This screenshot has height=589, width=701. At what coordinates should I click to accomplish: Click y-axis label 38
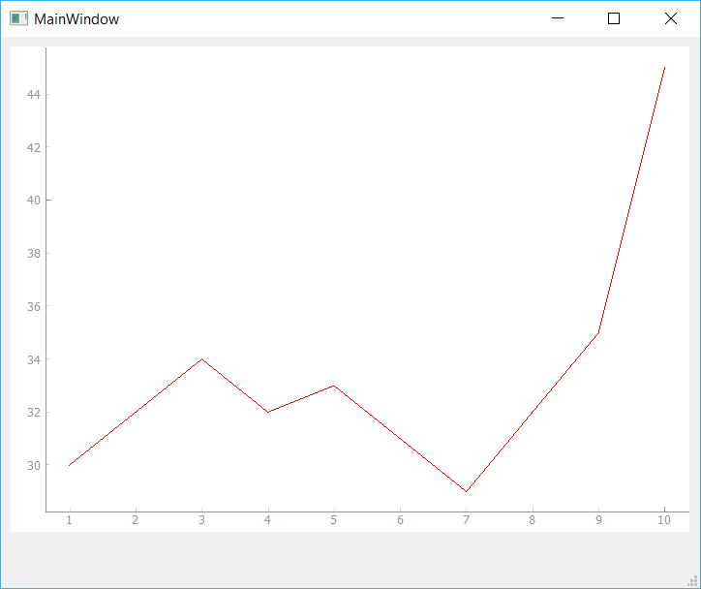coord(34,254)
